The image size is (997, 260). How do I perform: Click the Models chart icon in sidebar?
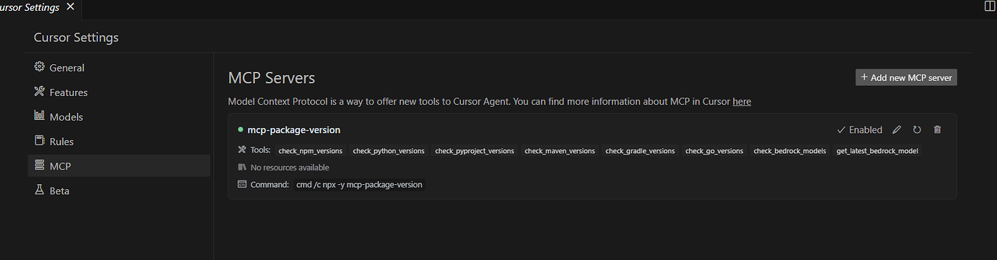click(x=39, y=116)
